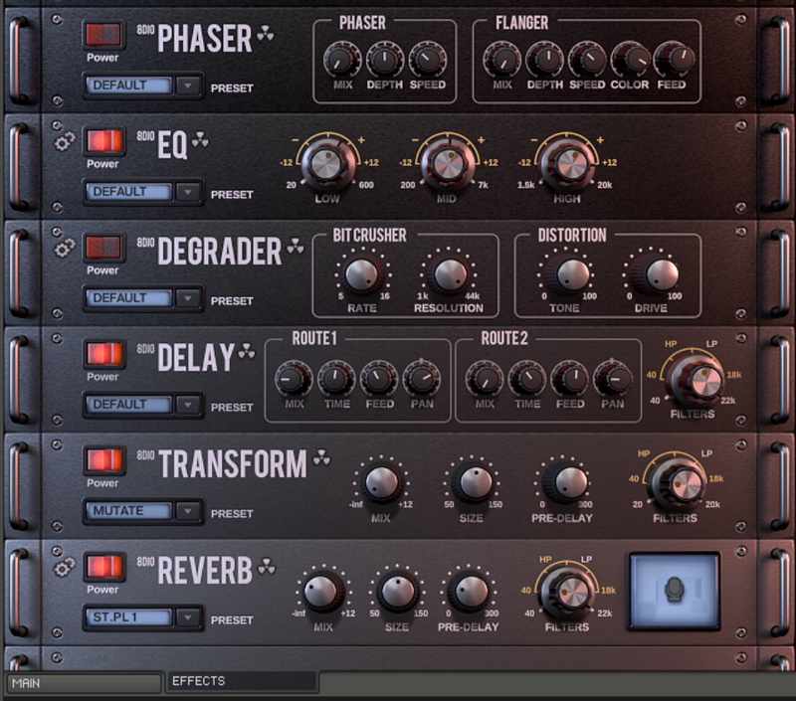This screenshot has height=701, width=796.
Task: Click the Flanger FEED knob
Action: point(673,61)
